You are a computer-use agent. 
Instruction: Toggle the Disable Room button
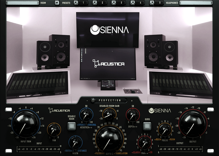point(71,126)
